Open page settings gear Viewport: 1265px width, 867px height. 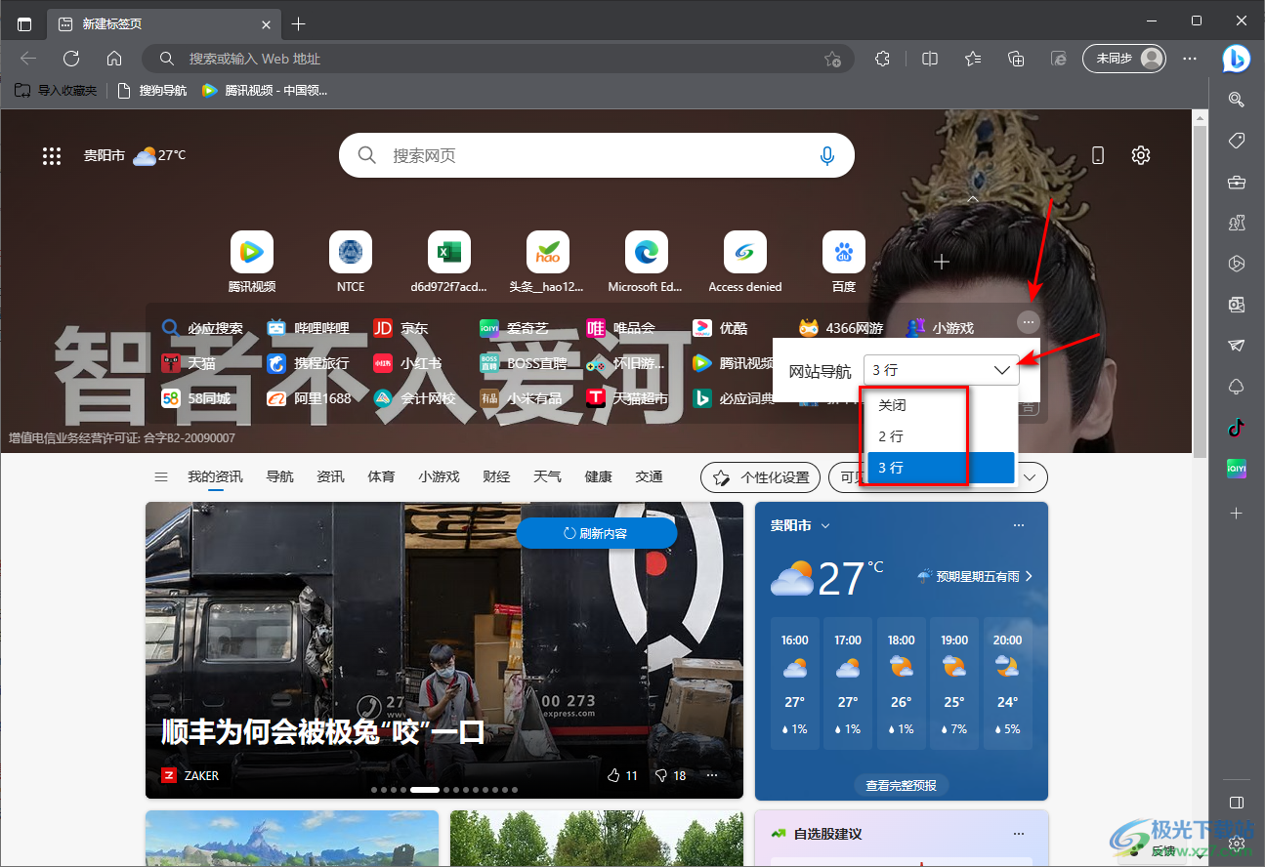(1140, 155)
